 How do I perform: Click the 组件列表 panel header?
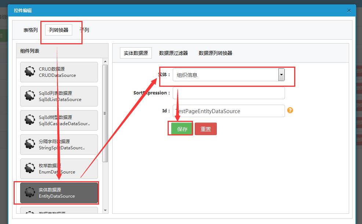[62, 51]
